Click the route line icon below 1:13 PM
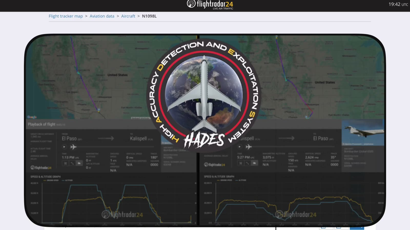Image resolution: width=410 pixels, height=230 pixels. point(72,163)
